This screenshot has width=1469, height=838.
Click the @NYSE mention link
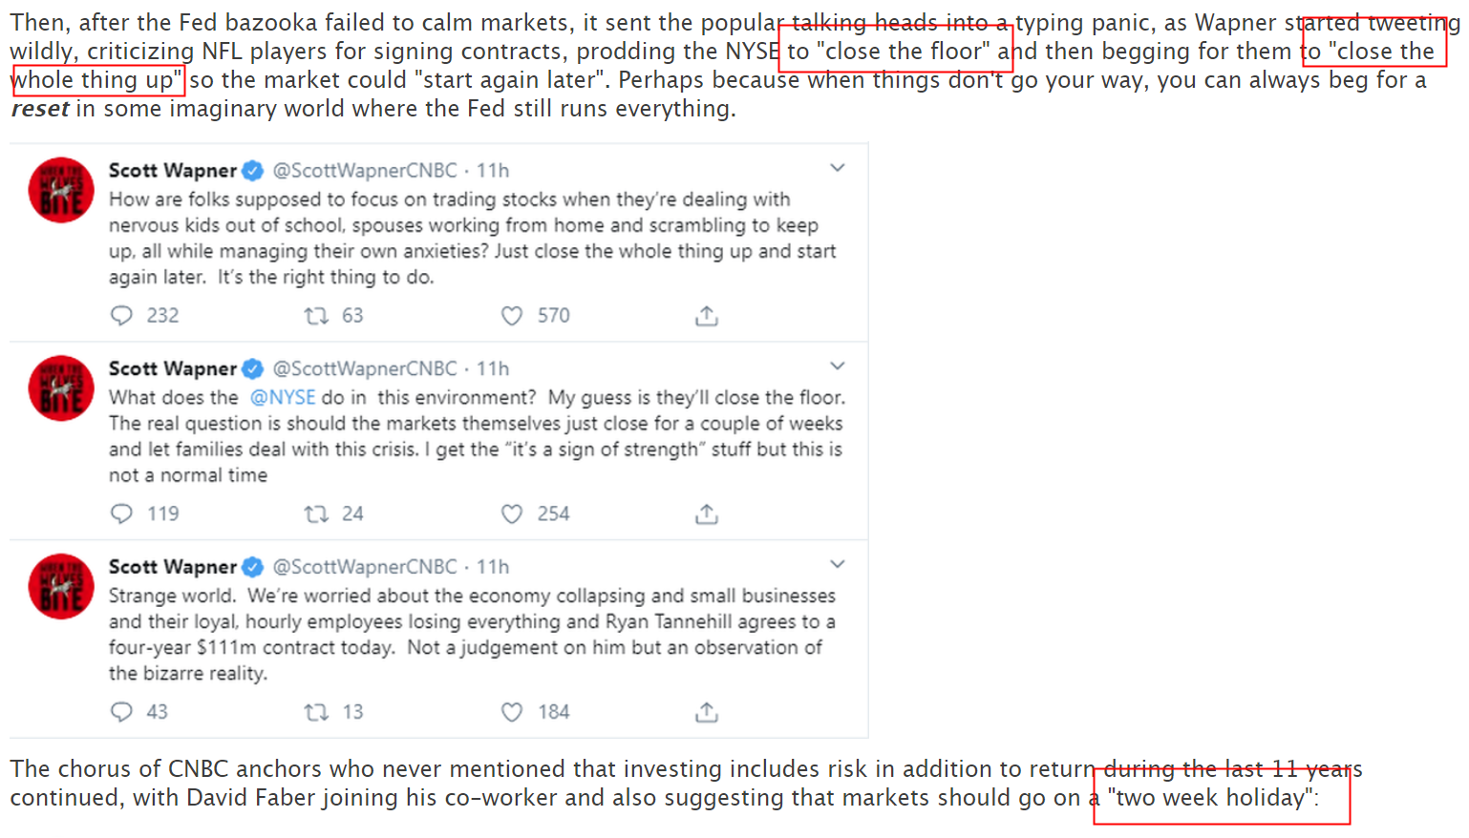283,397
